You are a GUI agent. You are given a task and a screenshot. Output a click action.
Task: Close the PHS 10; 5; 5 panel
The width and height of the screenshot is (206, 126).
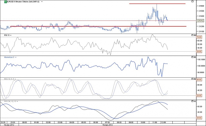click(195, 79)
